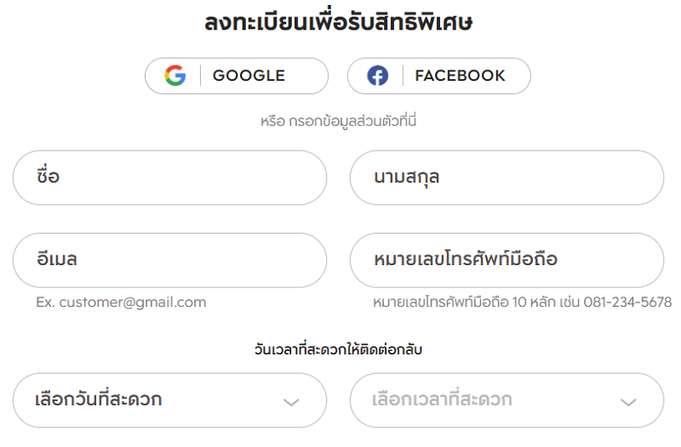Image resolution: width=681 pixels, height=447 pixels.
Task: Click into the อีเมล email field
Action: [169, 260]
